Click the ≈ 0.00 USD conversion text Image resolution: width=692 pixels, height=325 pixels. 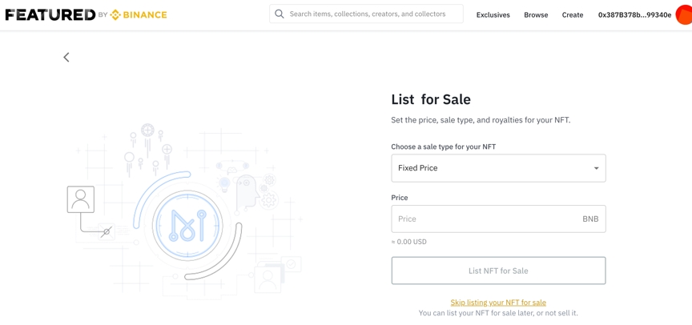pos(409,242)
